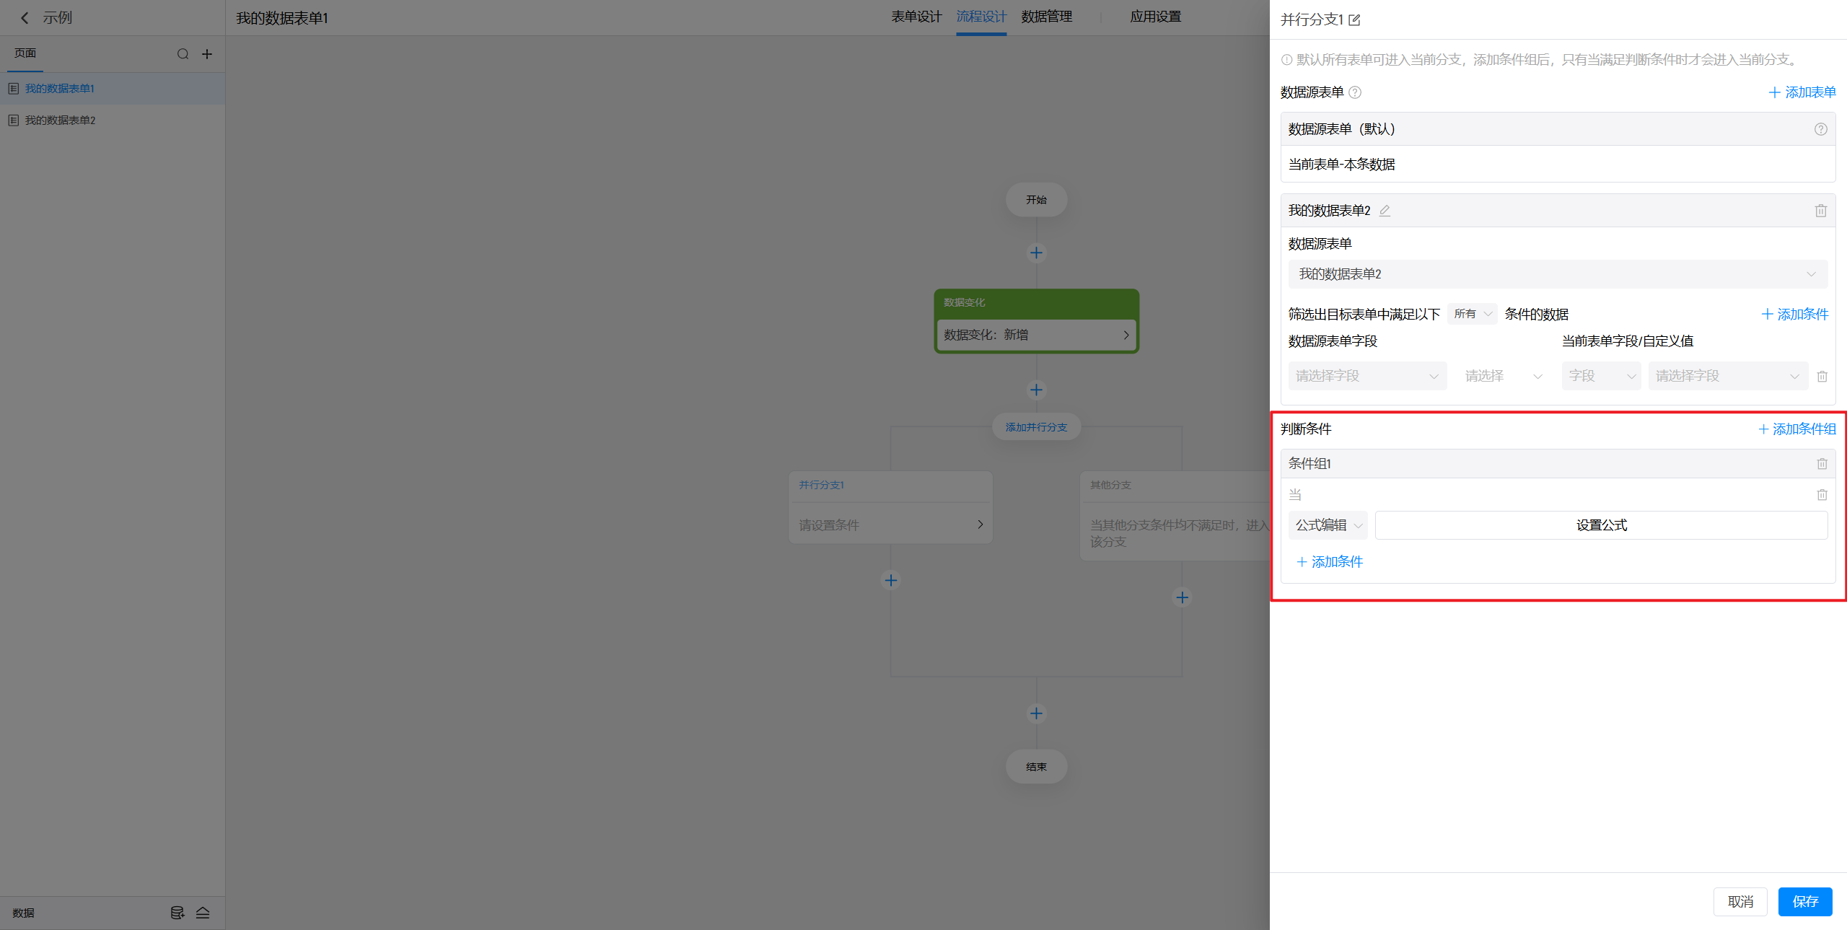The width and height of the screenshot is (1847, 930).
Task: Click the back arrow next to 示例
Action: pos(25,18)
